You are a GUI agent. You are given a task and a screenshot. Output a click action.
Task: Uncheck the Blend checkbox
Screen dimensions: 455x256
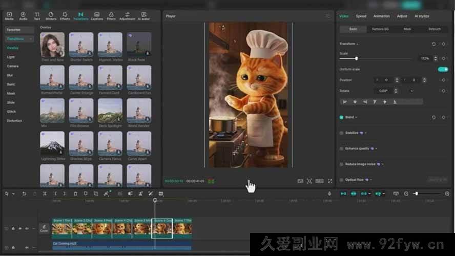click(x=342, y=117)
